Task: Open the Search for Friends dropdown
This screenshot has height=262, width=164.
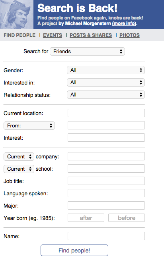Action: pos(87,52)
